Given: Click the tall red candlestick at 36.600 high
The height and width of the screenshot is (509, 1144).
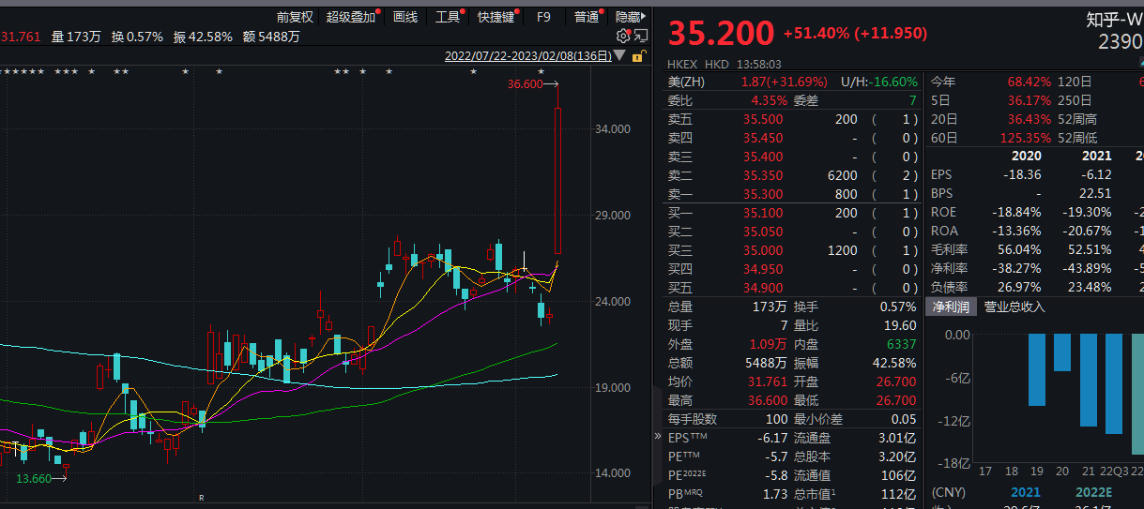Looking at the screenshot, I should click(x=558, y=178).
